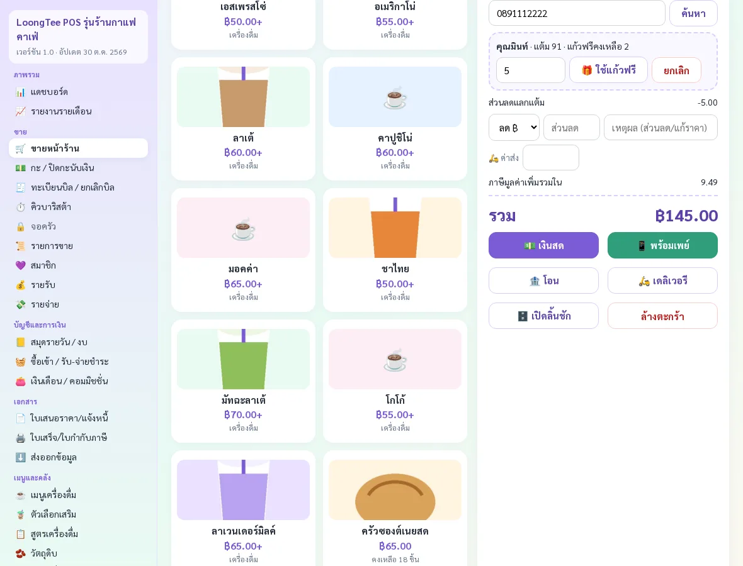
Task: Add ชาไทย to the cart
Action: (395, 250)
